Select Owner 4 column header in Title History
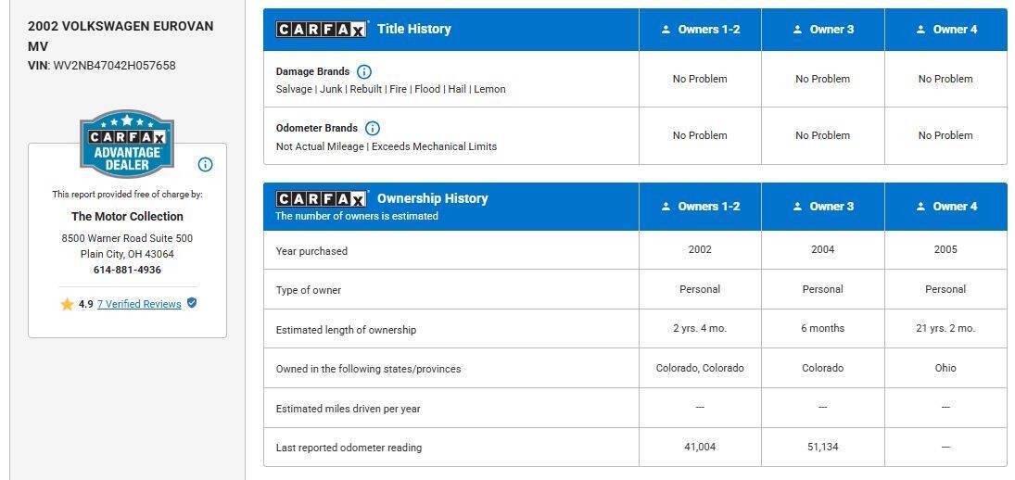1015x480 pixels. coord(945,29)
